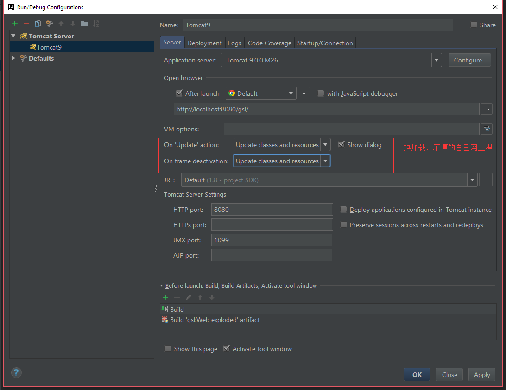Collapse the Tomcat Server tree node
506x390 pixels.
coord(13,36)
